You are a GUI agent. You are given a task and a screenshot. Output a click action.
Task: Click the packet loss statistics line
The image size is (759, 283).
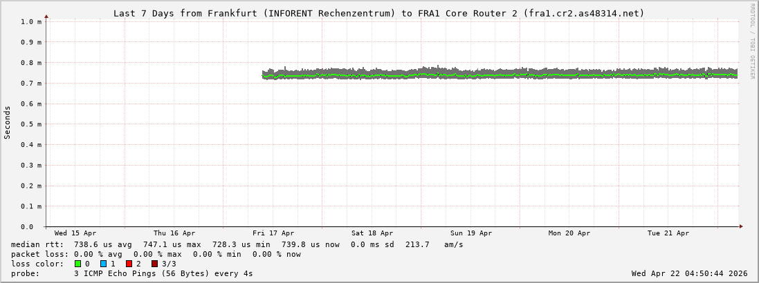156,254
